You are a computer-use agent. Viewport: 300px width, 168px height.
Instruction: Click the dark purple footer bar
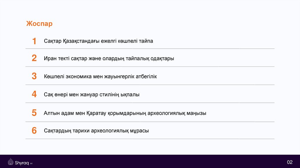[150, 161]
